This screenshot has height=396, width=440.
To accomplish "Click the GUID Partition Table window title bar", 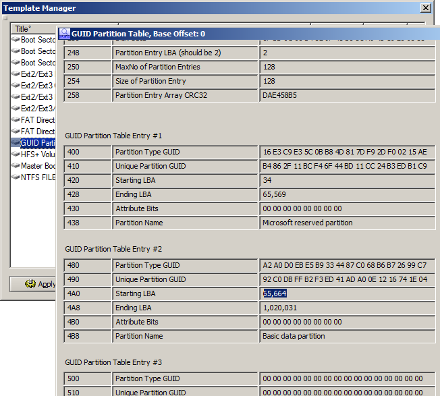I will [x=248, y=34].
